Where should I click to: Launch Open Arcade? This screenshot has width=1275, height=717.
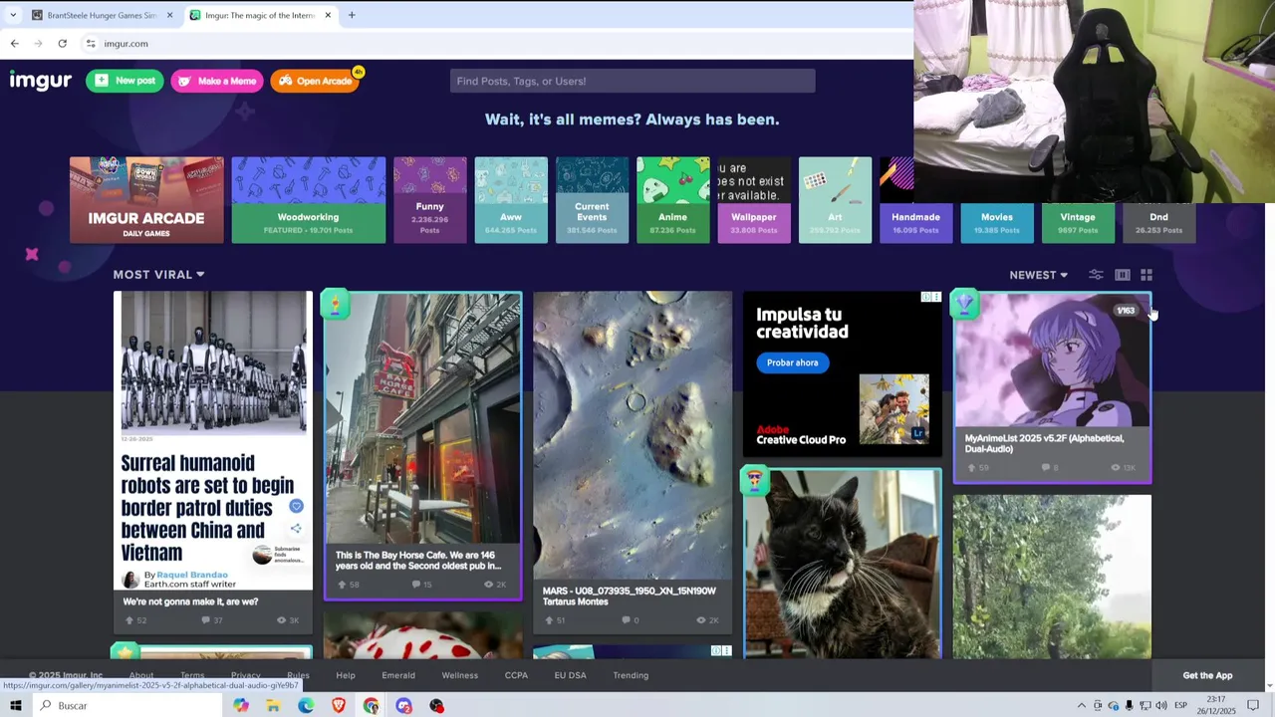click(x=315, y=81)
